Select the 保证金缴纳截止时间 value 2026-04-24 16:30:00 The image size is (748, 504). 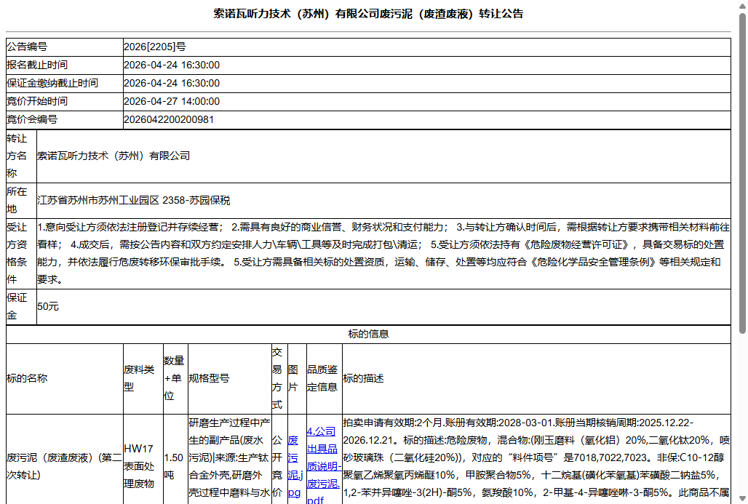point(172,83)
